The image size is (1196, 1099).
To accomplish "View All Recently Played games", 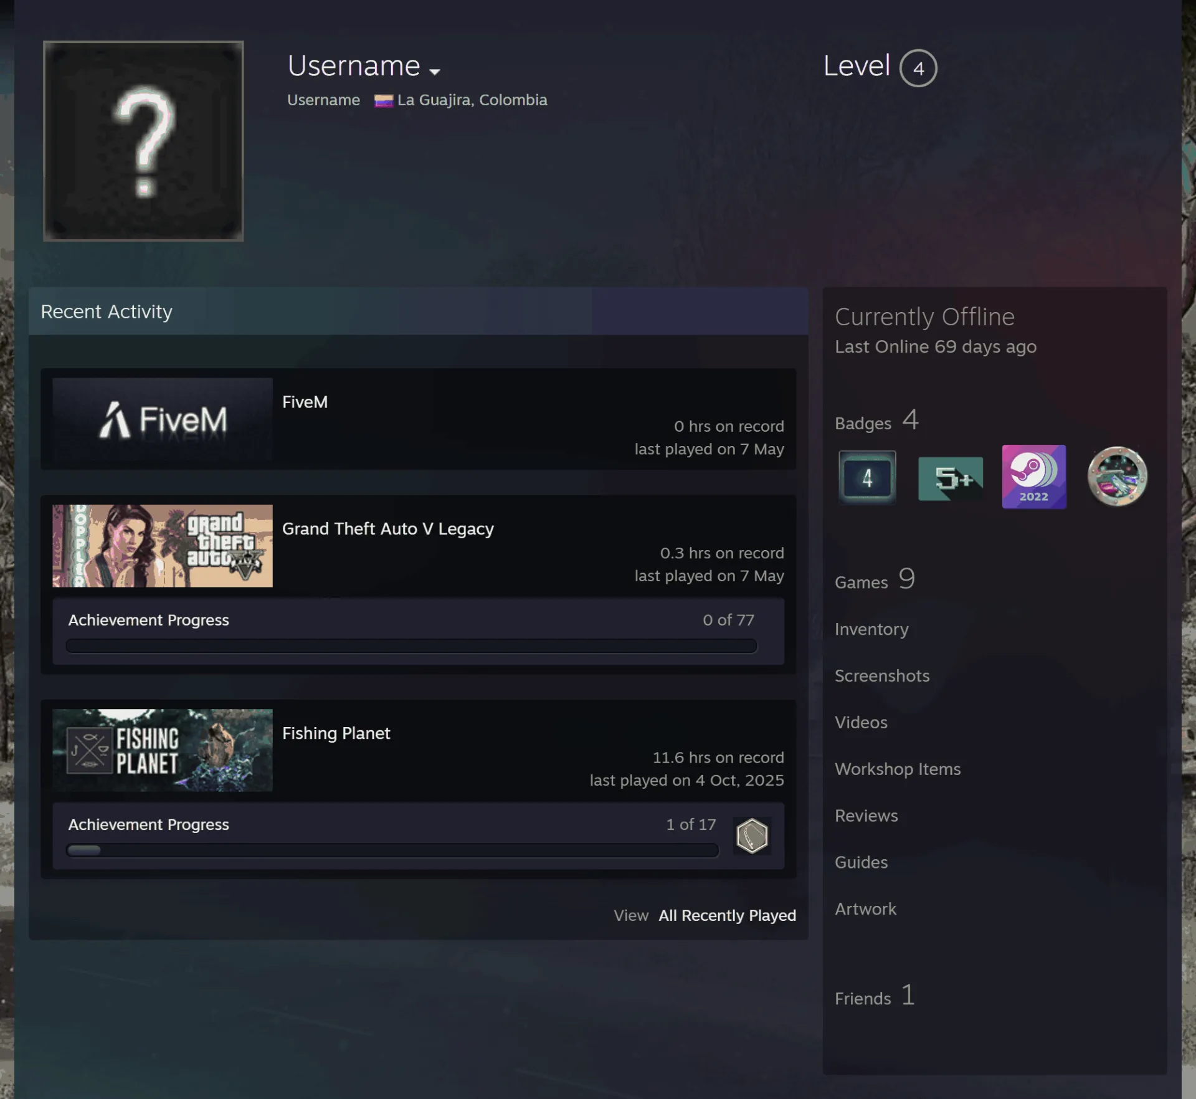I will [727, 915].
